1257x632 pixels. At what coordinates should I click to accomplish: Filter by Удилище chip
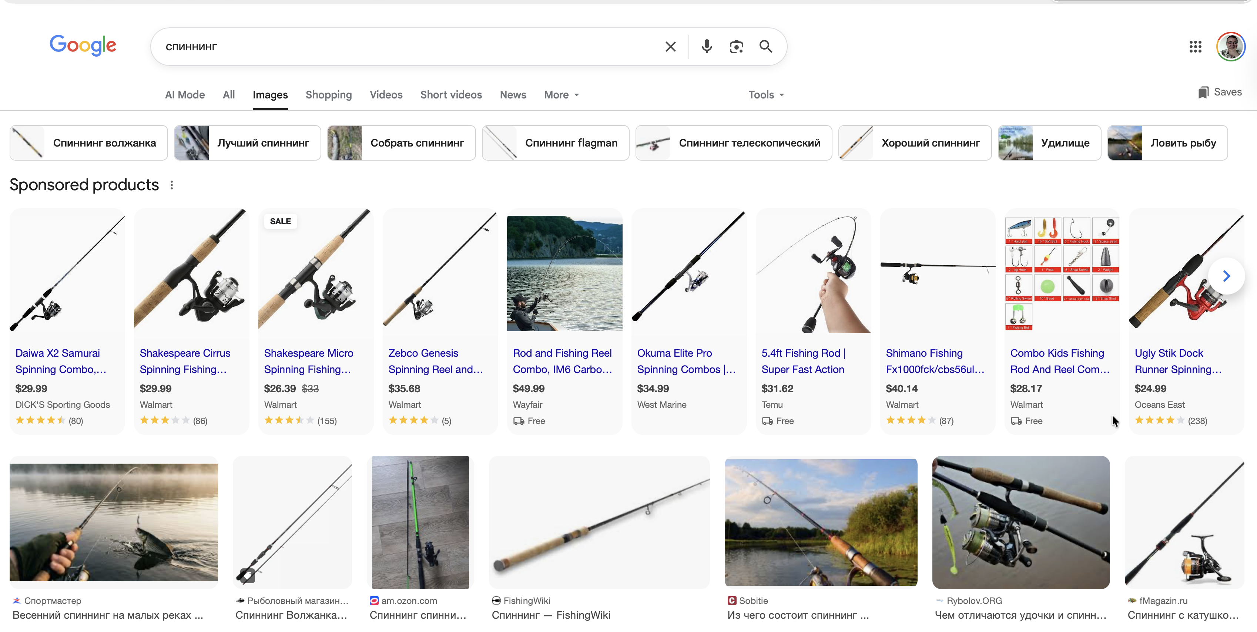pos(1050,143)
